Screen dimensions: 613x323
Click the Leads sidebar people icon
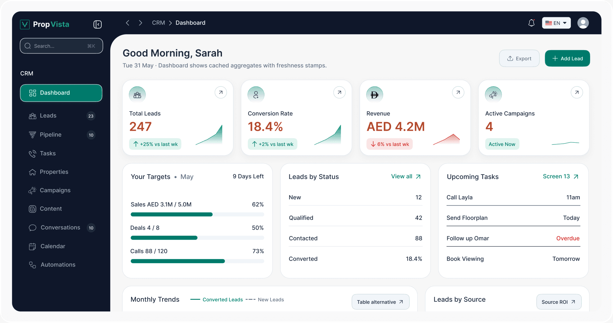click(x=33, y=116)
